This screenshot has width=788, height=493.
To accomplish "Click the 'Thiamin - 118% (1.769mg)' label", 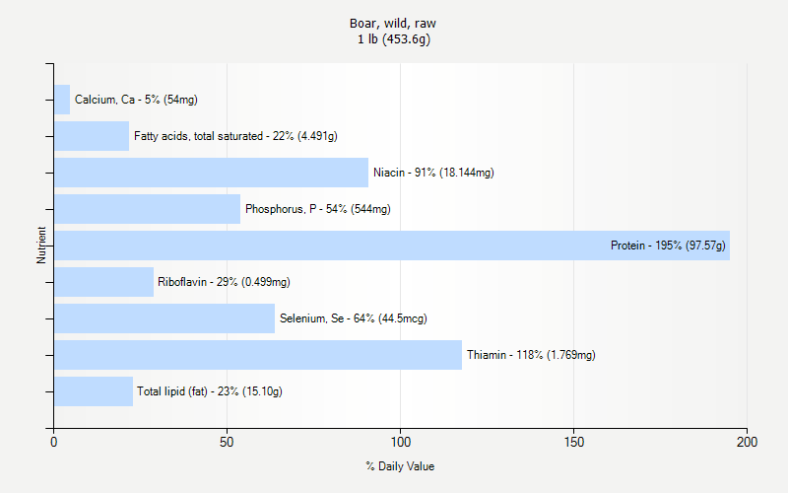I will 531,355.
